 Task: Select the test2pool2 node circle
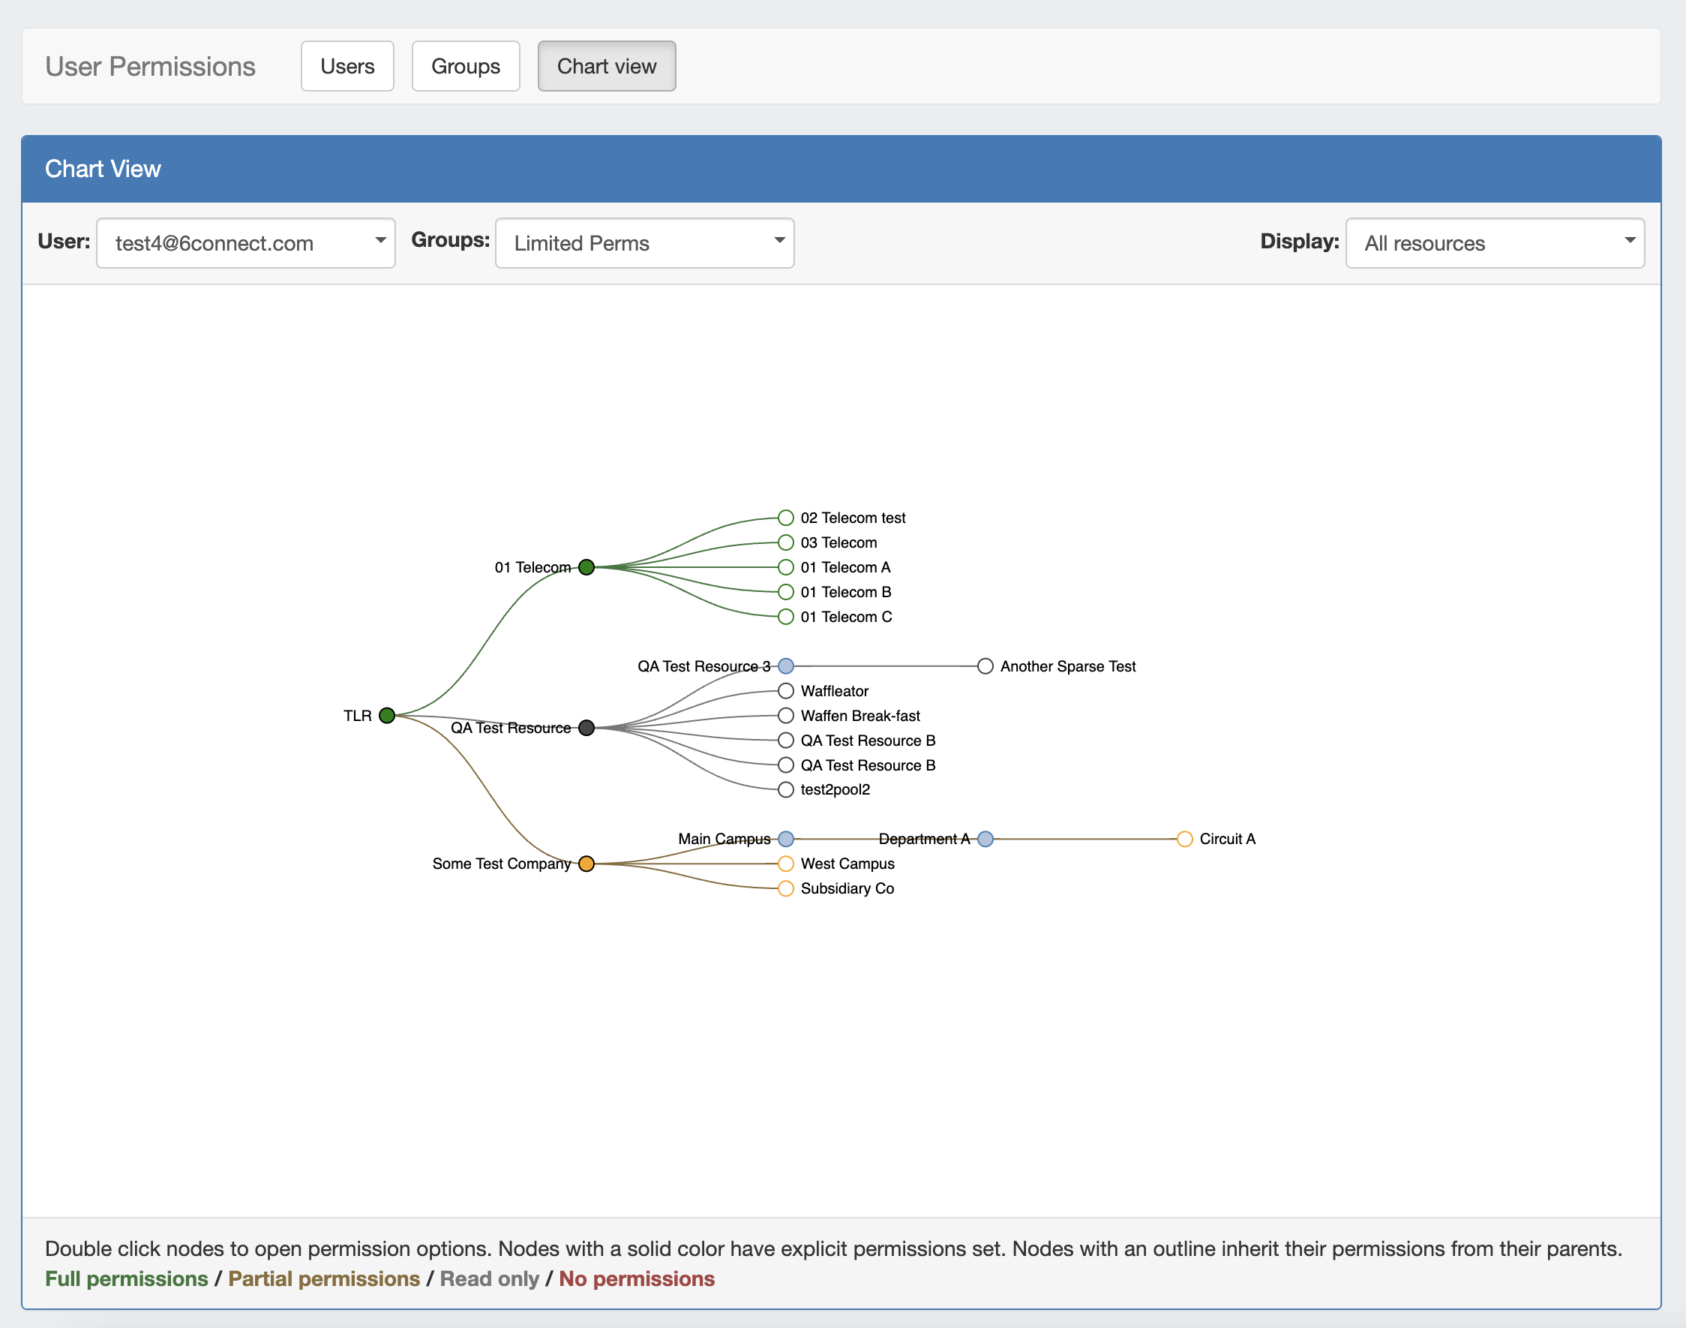(786, 790)
